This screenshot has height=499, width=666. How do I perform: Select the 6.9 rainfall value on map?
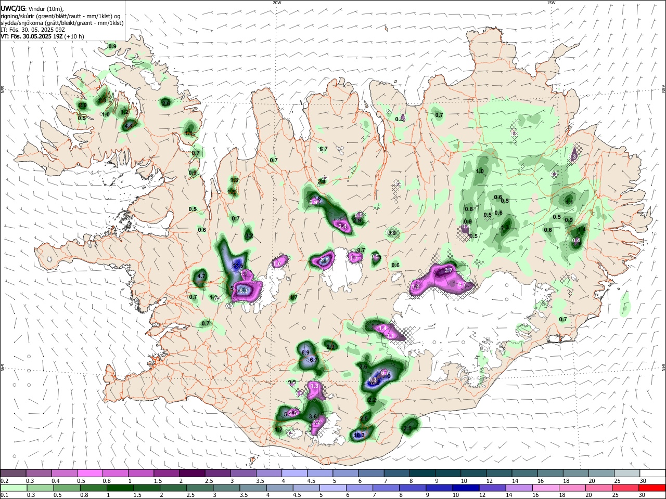305,352
